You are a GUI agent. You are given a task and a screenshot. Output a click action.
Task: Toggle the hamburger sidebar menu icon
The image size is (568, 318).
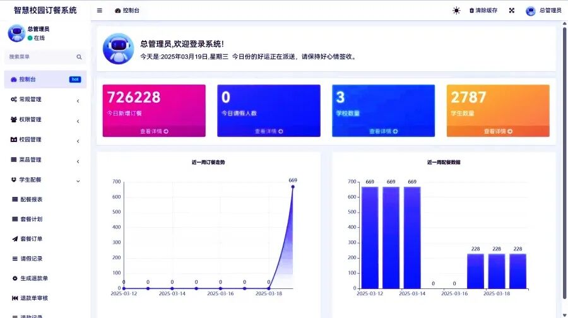pyautogui.click(x=99, y=11)
